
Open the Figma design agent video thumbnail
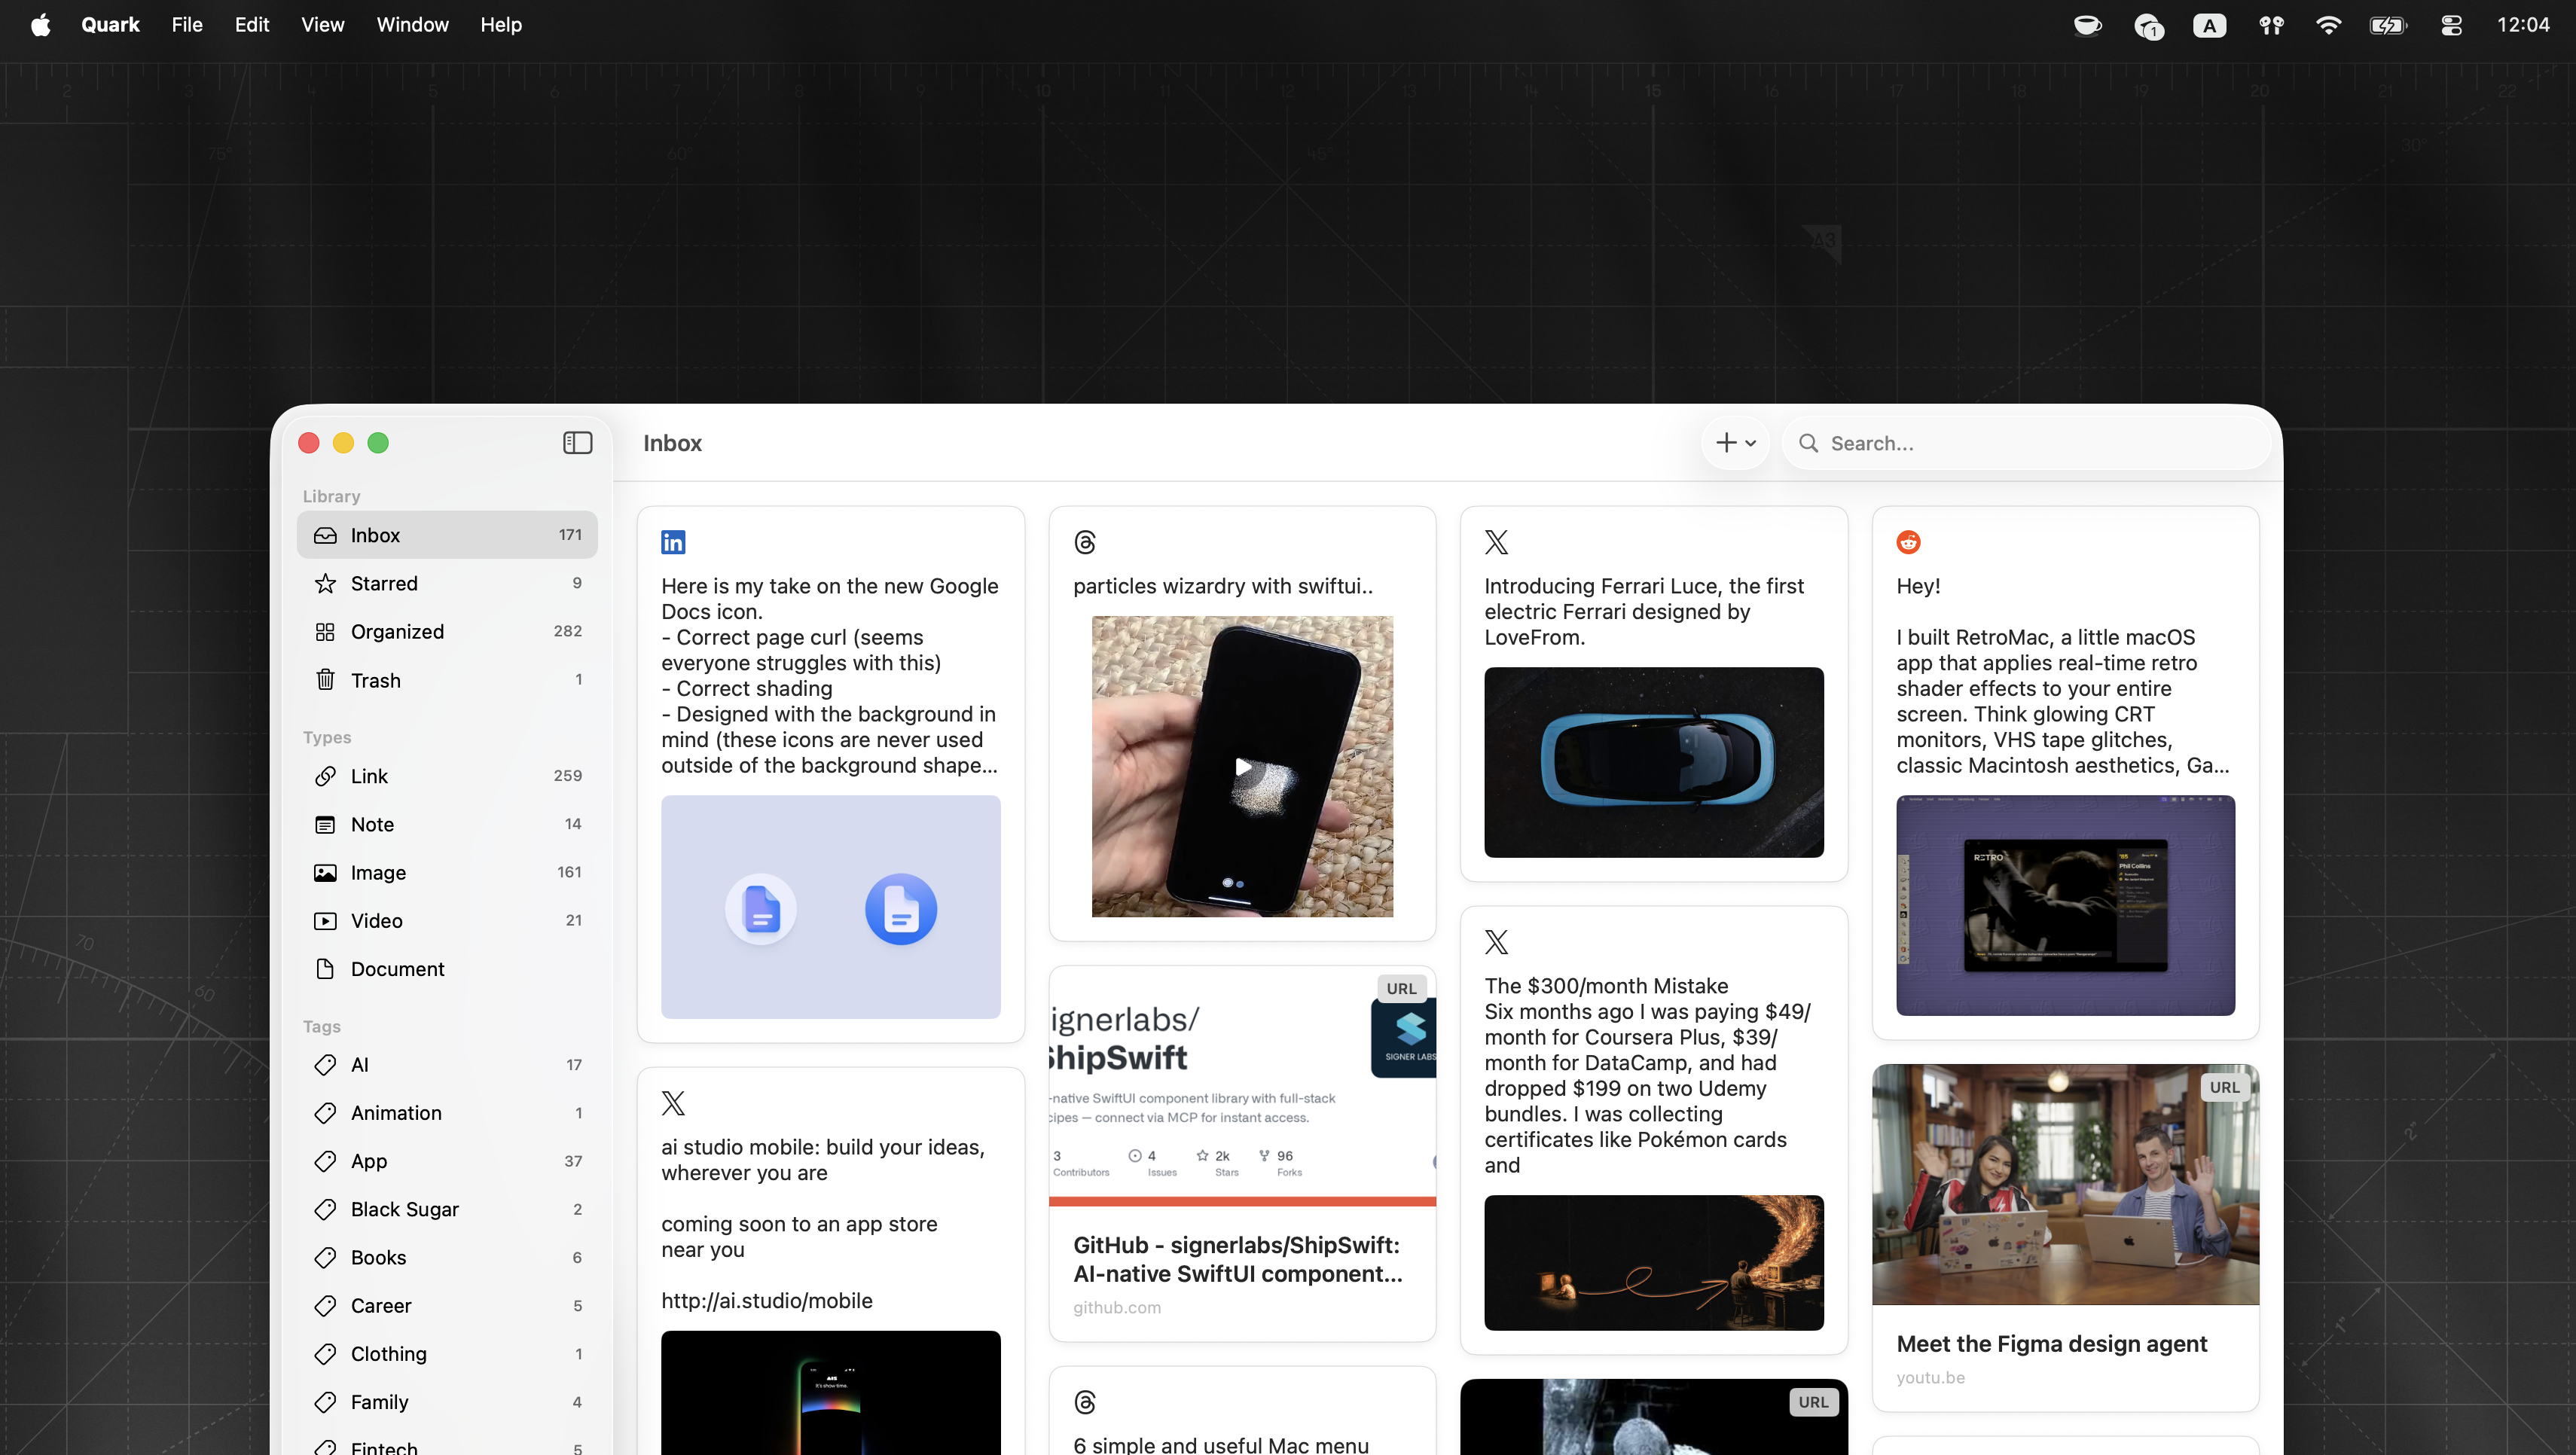[2065, 1185]
